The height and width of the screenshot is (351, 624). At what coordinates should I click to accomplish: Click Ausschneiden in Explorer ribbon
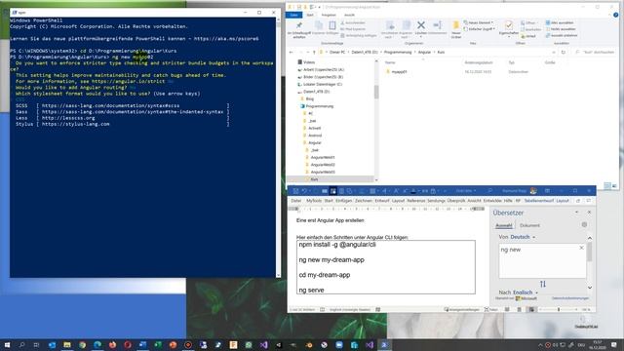pyautogui.click(x=353, y=22)
